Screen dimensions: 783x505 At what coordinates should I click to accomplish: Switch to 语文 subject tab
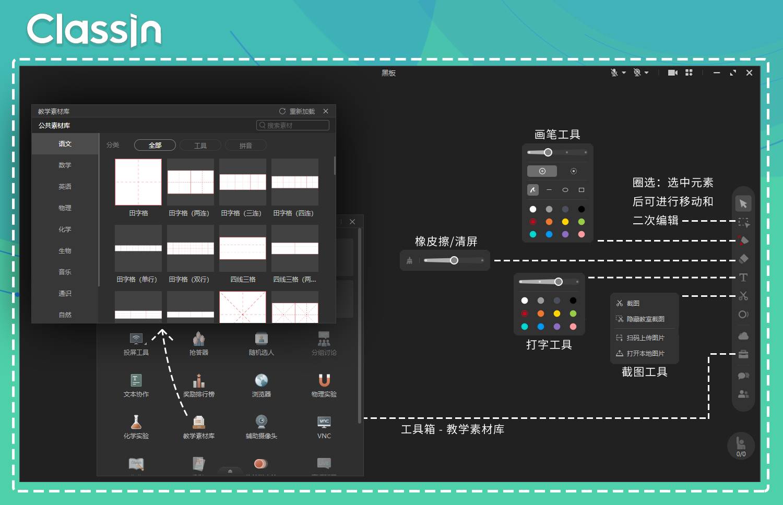click(65, 143)
